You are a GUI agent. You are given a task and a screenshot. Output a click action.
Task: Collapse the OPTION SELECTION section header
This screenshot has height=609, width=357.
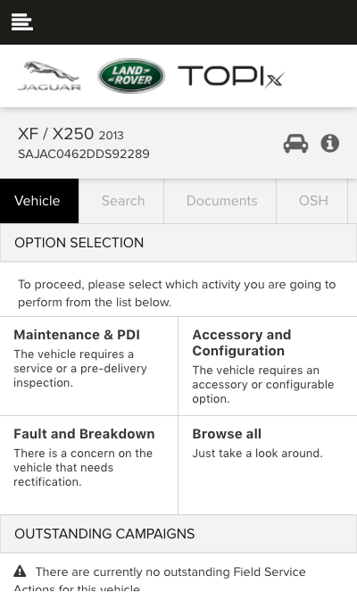point(178,243)
